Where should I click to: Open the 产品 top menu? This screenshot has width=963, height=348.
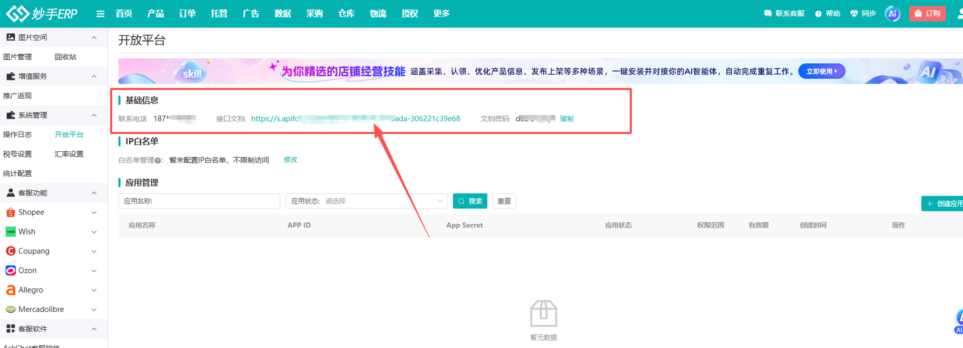(x=155, y=13)
